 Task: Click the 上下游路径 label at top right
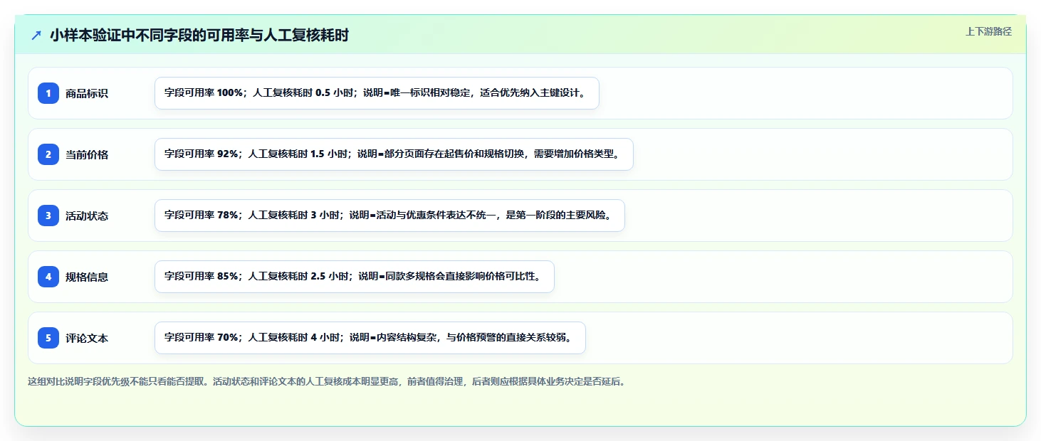(988, 31)
